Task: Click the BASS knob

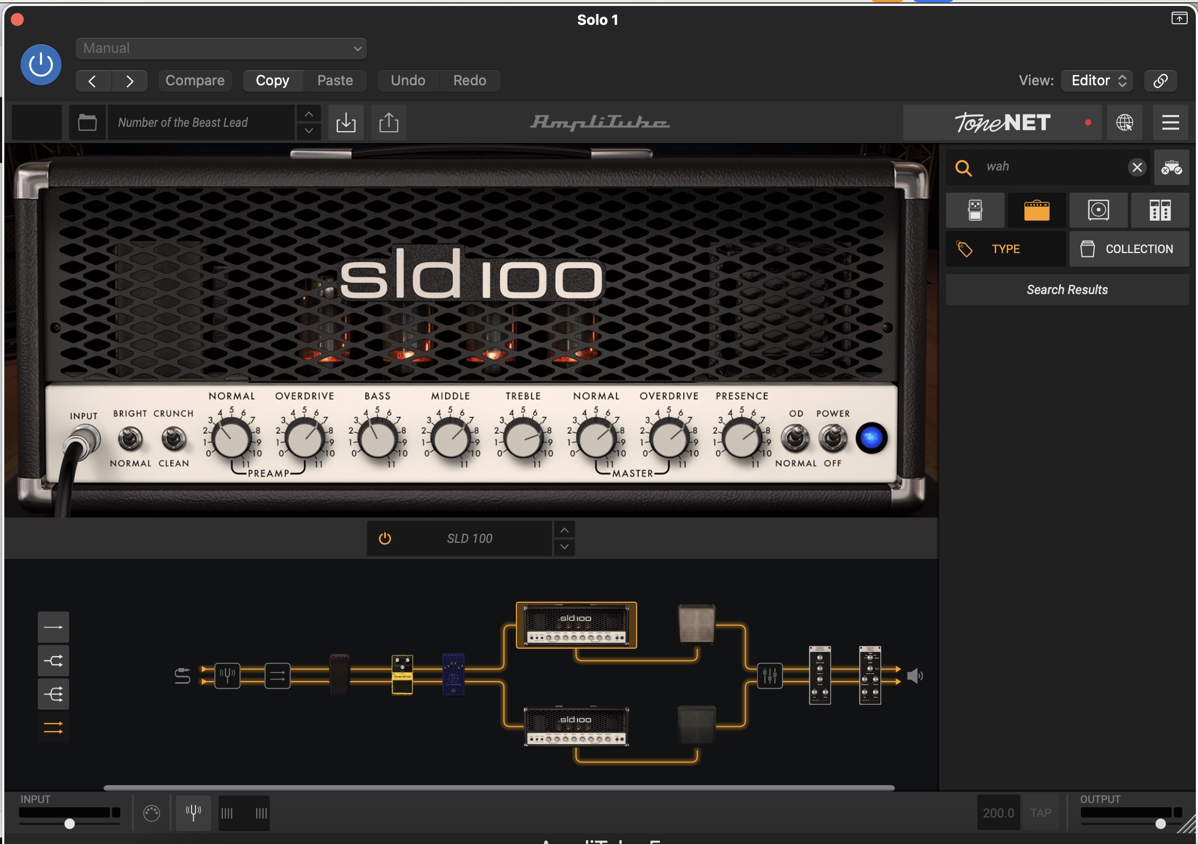Action: pyautogui.click(x=378, y=439)
